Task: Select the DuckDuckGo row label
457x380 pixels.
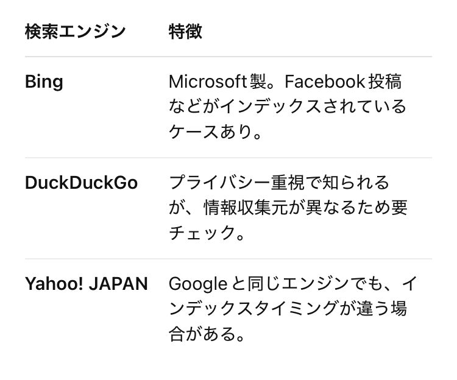Action: pyautogui.click(x=81, y=183)
